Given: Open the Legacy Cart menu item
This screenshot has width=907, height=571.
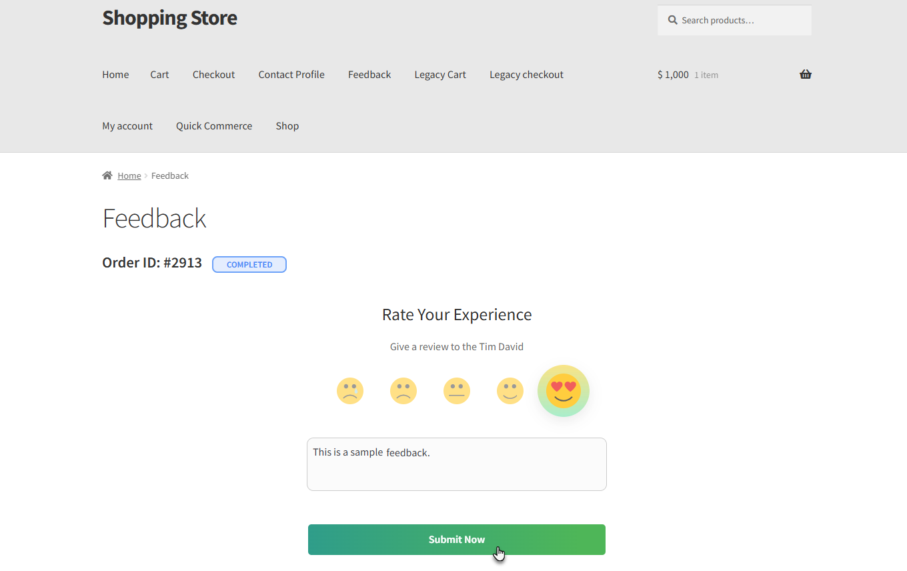Looking at the screenshot, I should coord(440,75).
